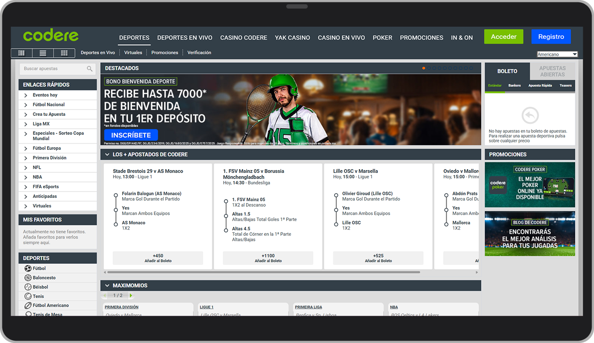
Task: Click the grid view layout icon
Action: click(64, 53)
